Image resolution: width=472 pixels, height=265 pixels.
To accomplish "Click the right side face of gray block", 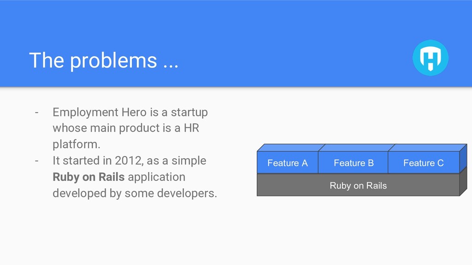I will click(x=463, y=181).
